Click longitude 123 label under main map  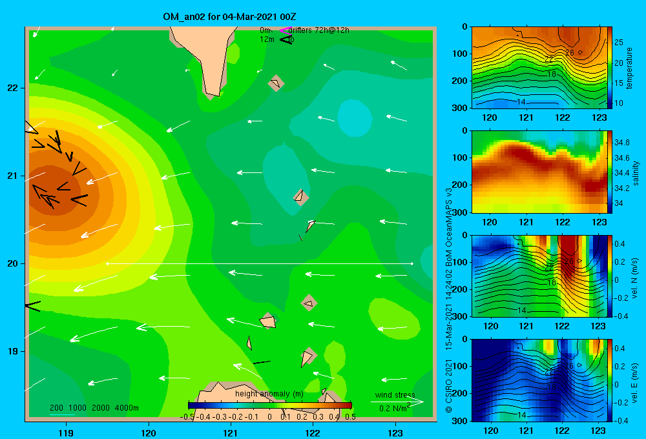(x=395, y=433)
